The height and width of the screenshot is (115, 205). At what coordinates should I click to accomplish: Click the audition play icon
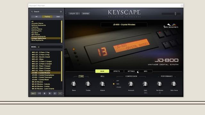click(x=60, y=93)
